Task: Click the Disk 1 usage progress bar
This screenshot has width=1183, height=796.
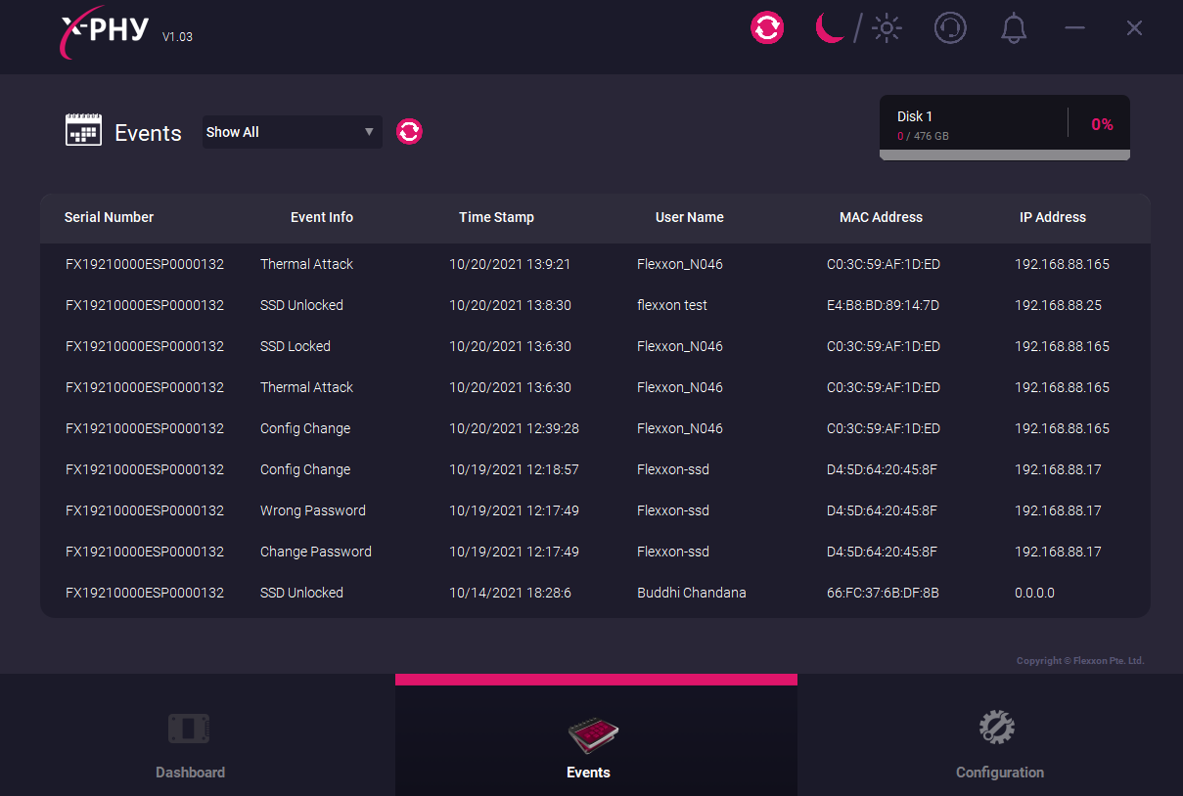Action: 1004,155
